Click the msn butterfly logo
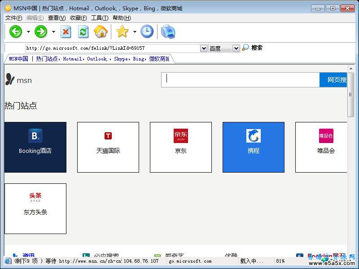The image size is (359, 269). [10, 79]
